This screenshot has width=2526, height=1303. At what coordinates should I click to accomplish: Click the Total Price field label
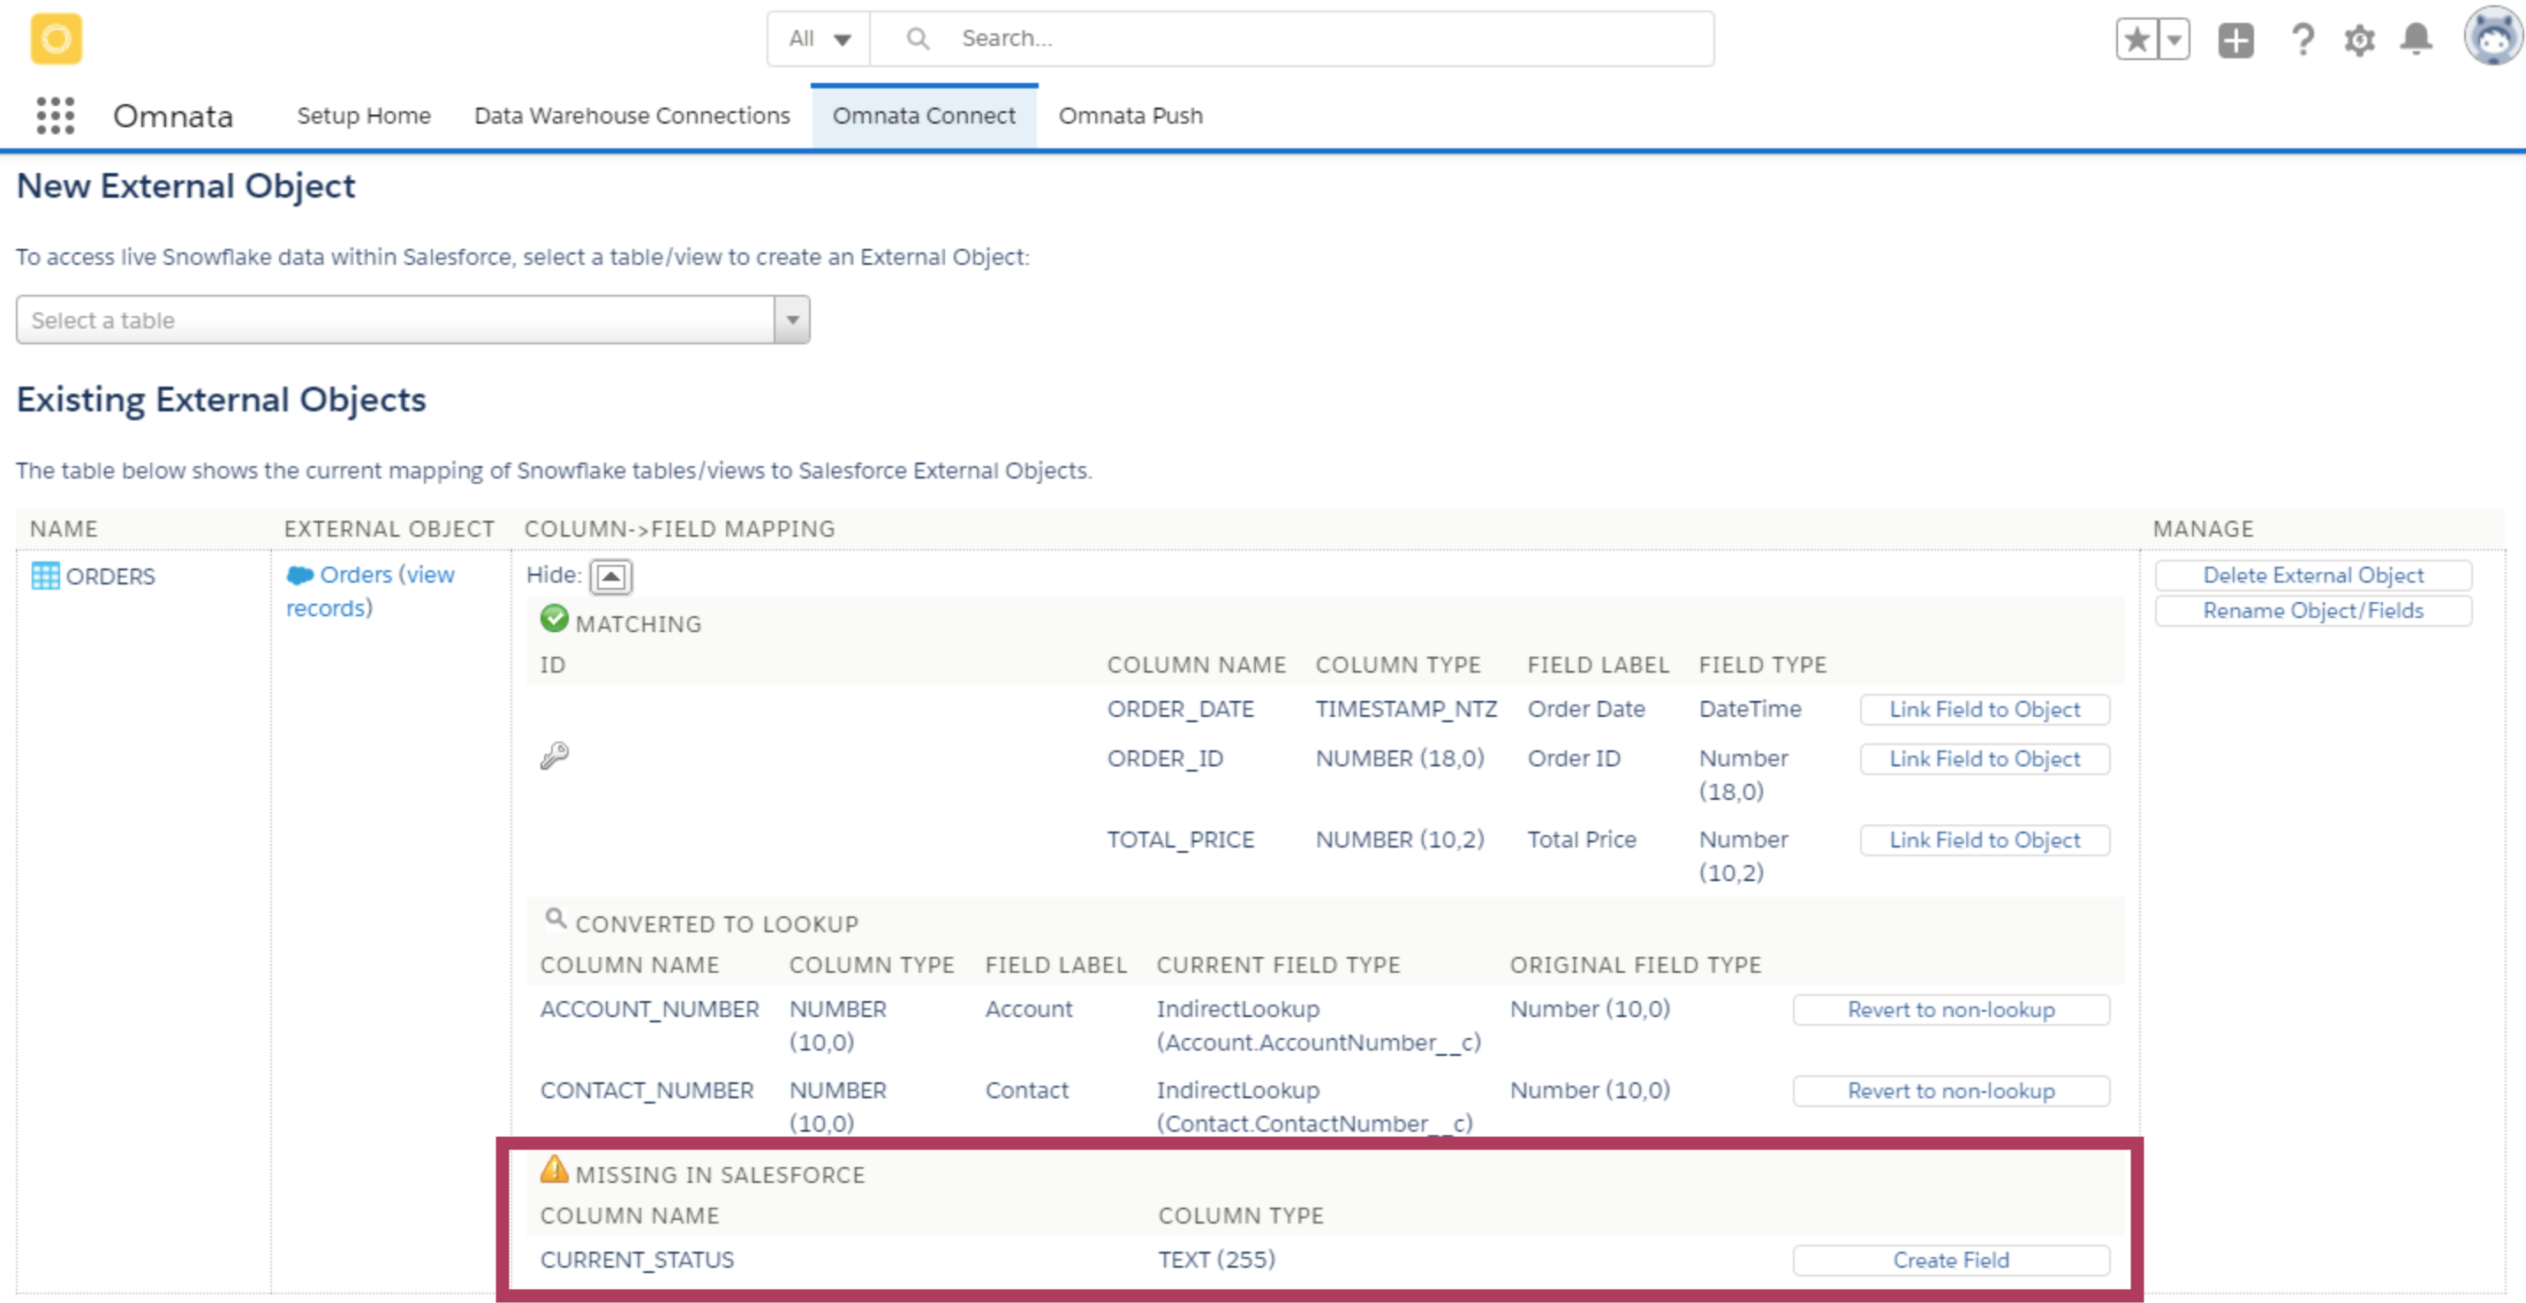(1581, 840)
